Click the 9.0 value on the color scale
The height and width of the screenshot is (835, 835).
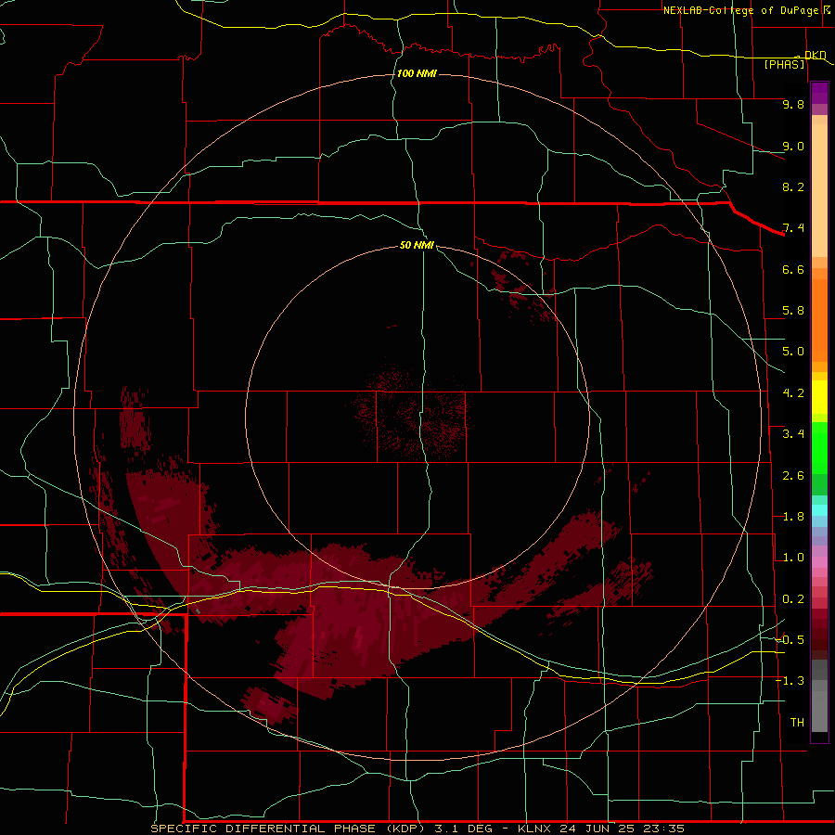click(x=793, y=146)
